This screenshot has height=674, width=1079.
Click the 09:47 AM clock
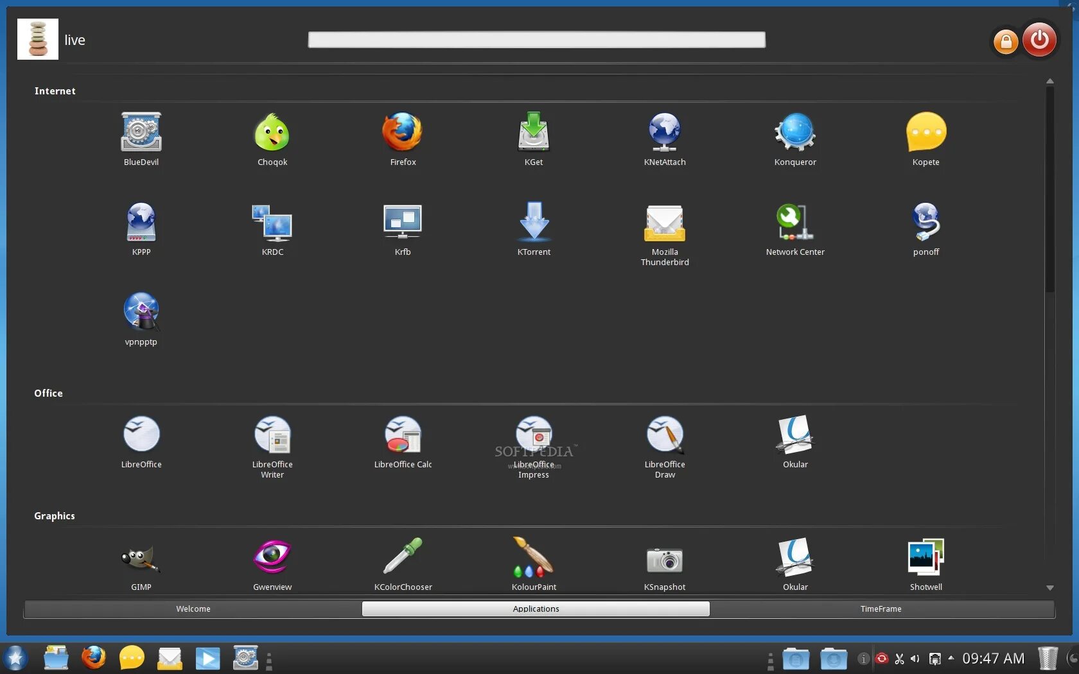coord(993,659)
